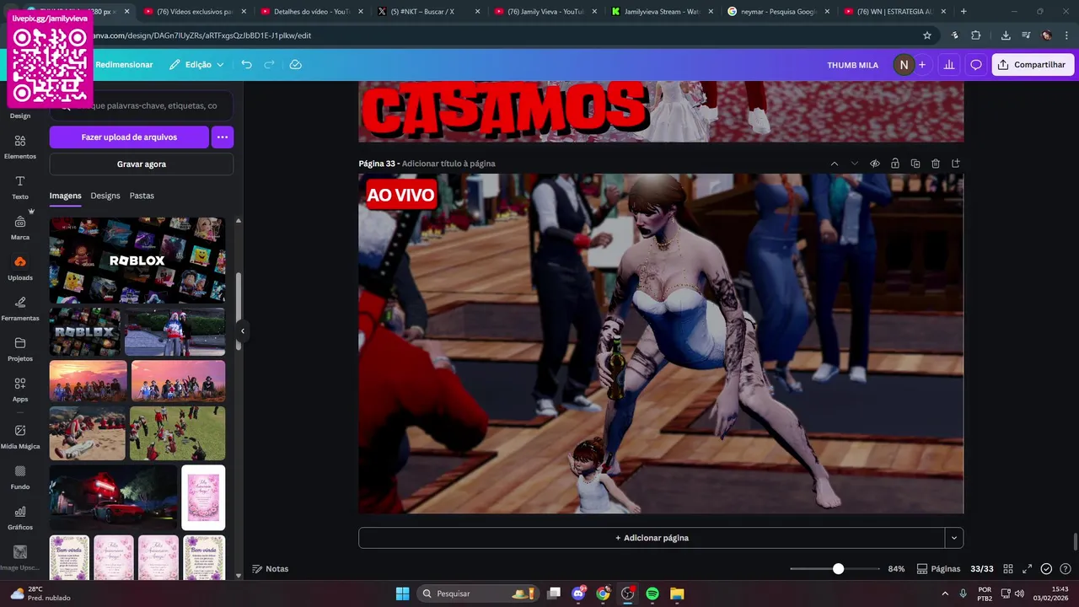Open the Elementos sidebar panel
The image size is (1079, 607).
tap(20, 147)
